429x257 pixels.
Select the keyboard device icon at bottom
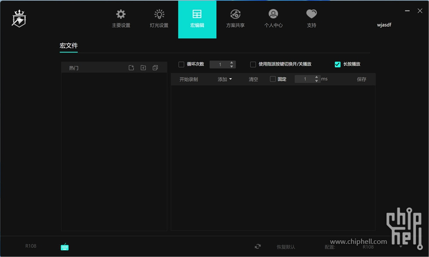pyautogui.click(x=65, y=247)
